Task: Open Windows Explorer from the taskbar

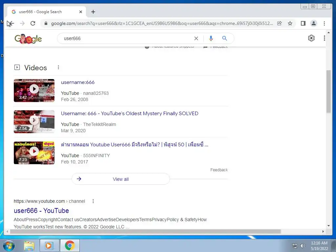Action: tap(29, 246)
